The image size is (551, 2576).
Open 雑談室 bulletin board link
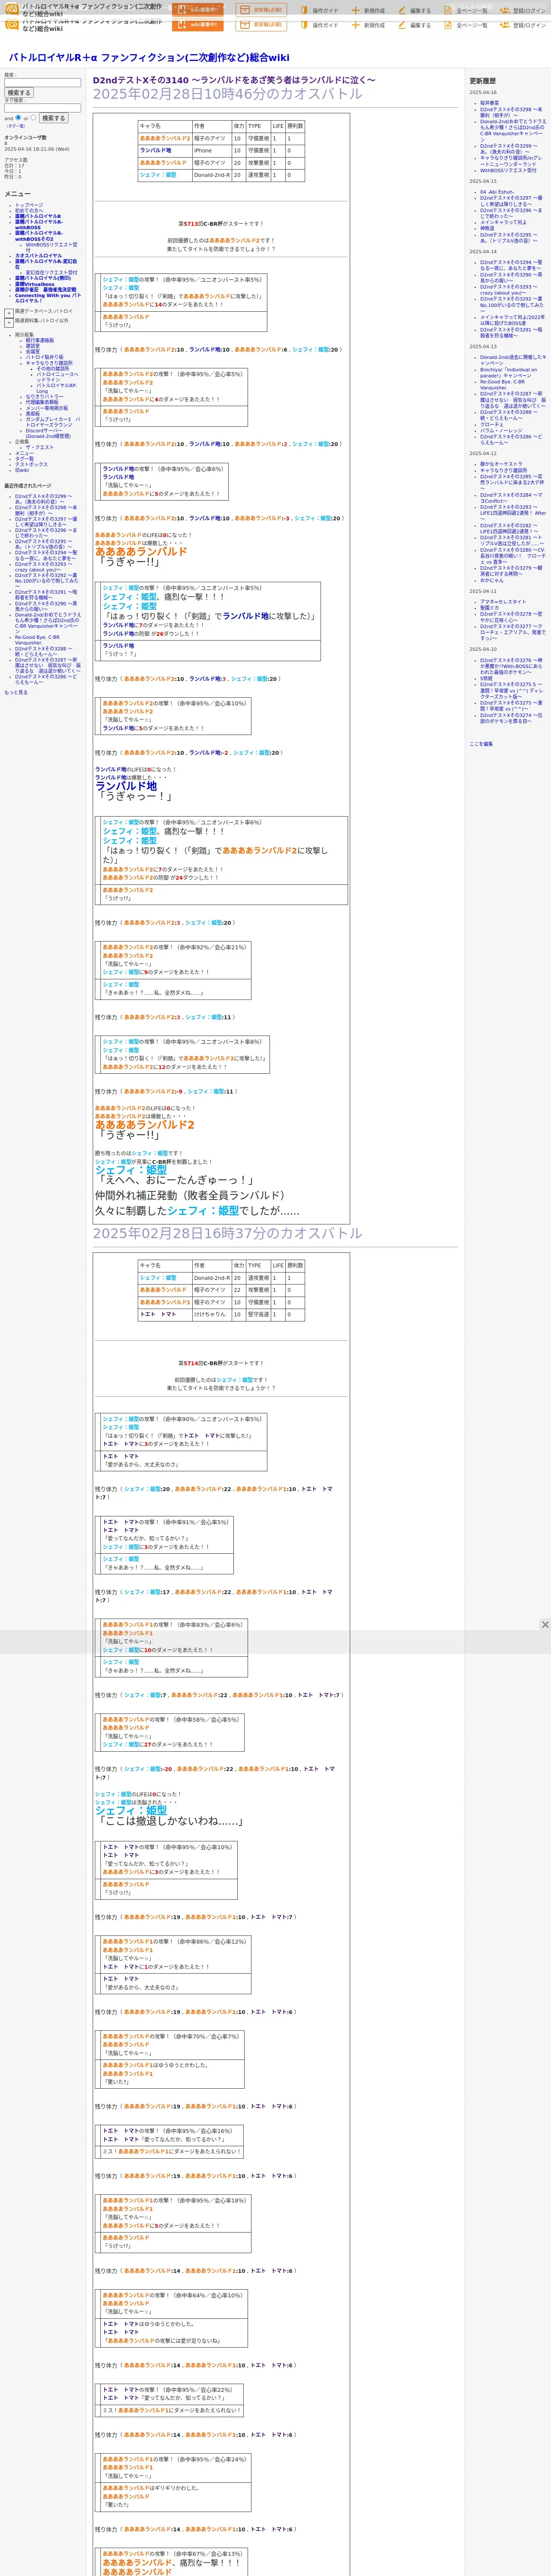(33, 346)
